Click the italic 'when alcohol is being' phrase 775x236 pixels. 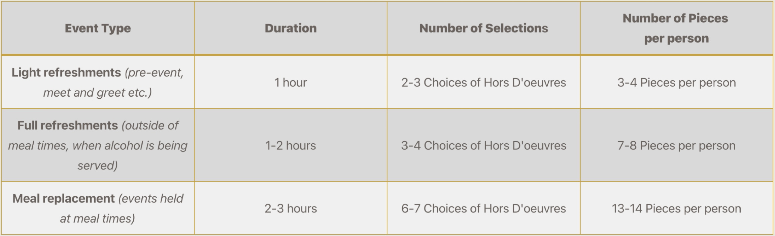pos(130,146)
